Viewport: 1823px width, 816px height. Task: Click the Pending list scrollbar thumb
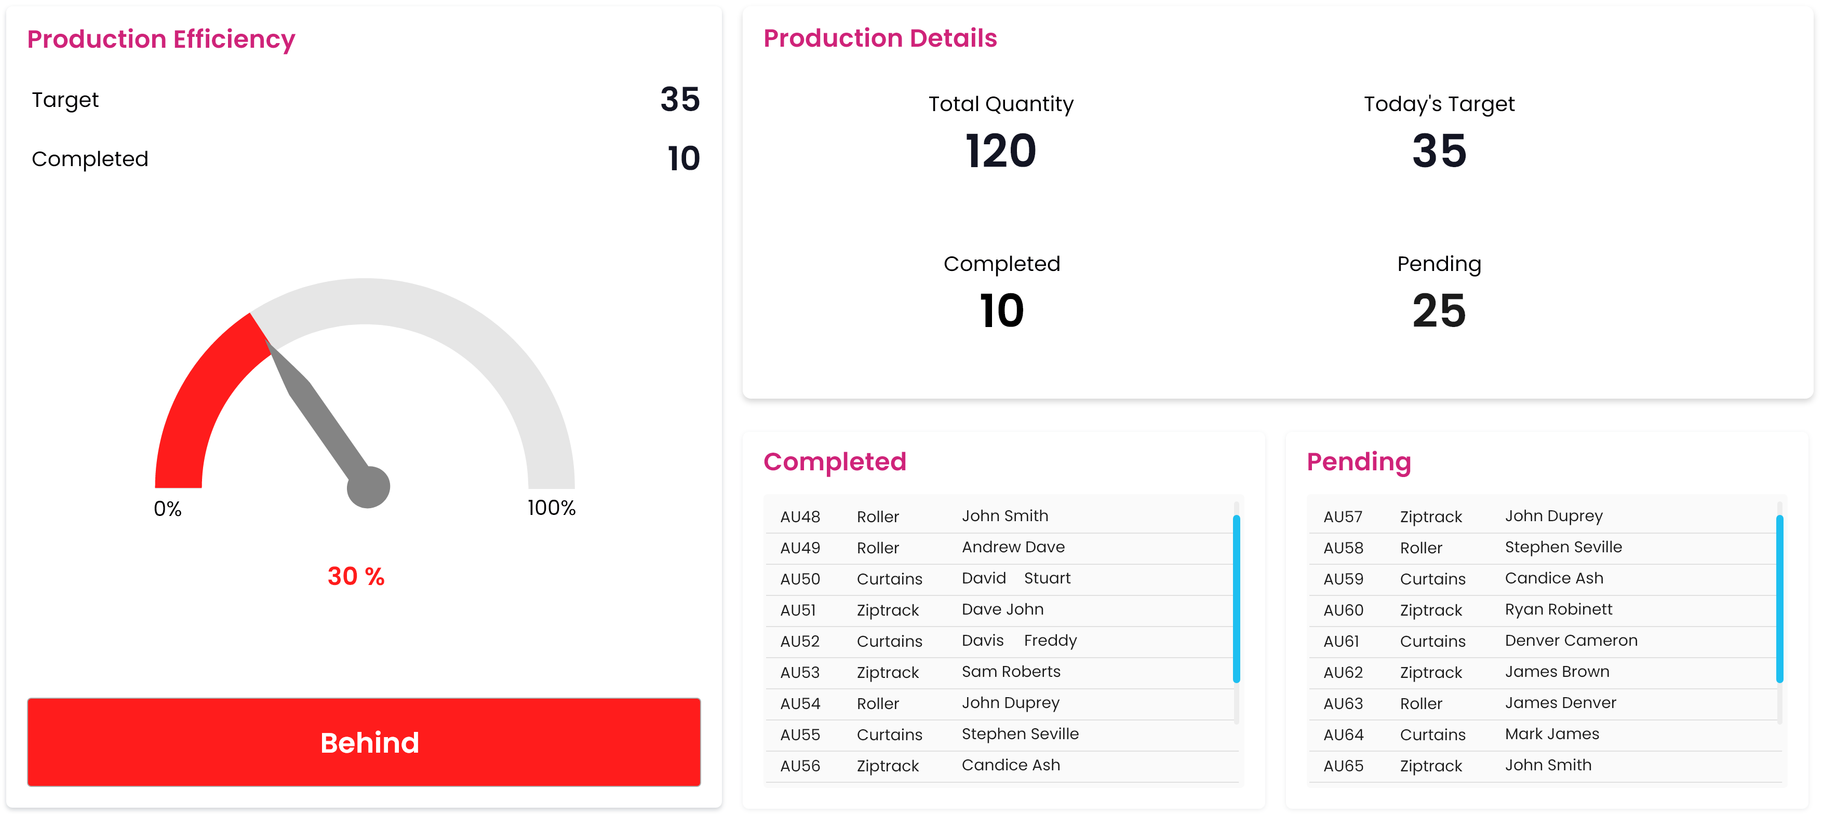click(1779, 598)
